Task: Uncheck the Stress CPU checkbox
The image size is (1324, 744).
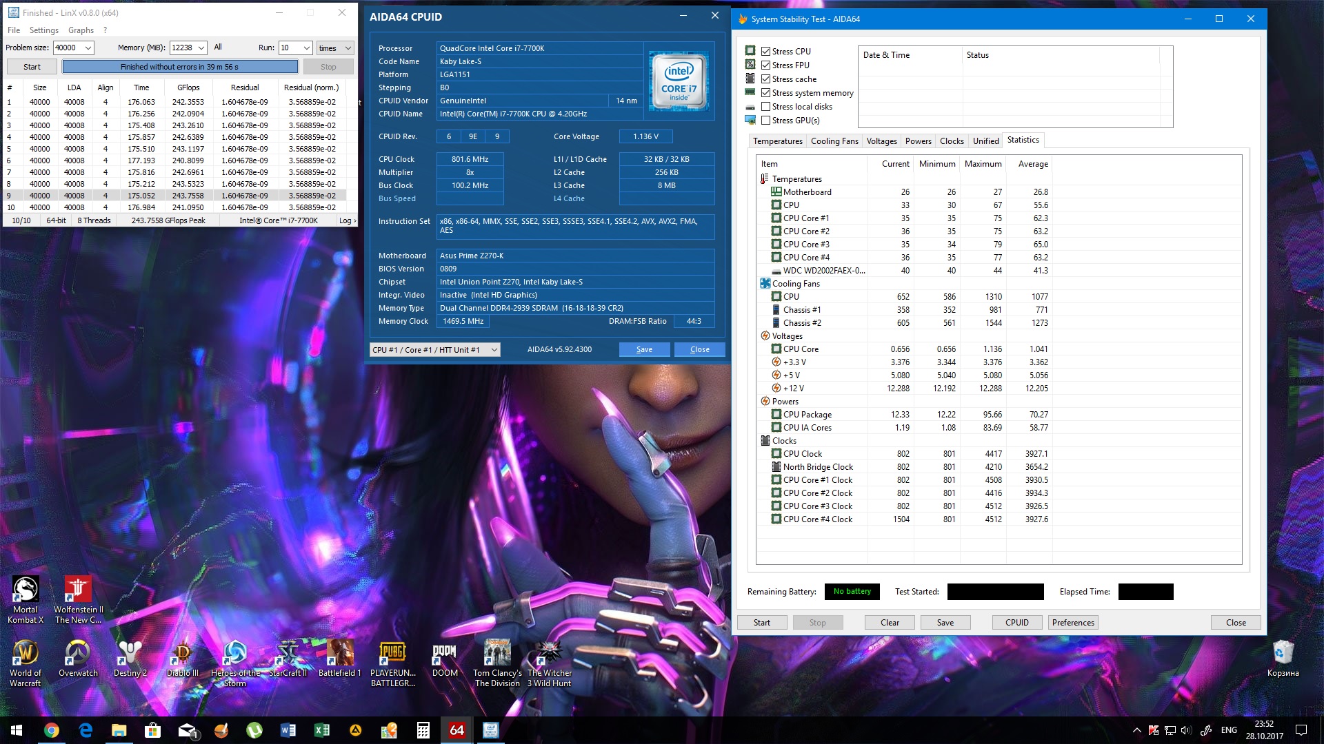Action: point(765,52)
